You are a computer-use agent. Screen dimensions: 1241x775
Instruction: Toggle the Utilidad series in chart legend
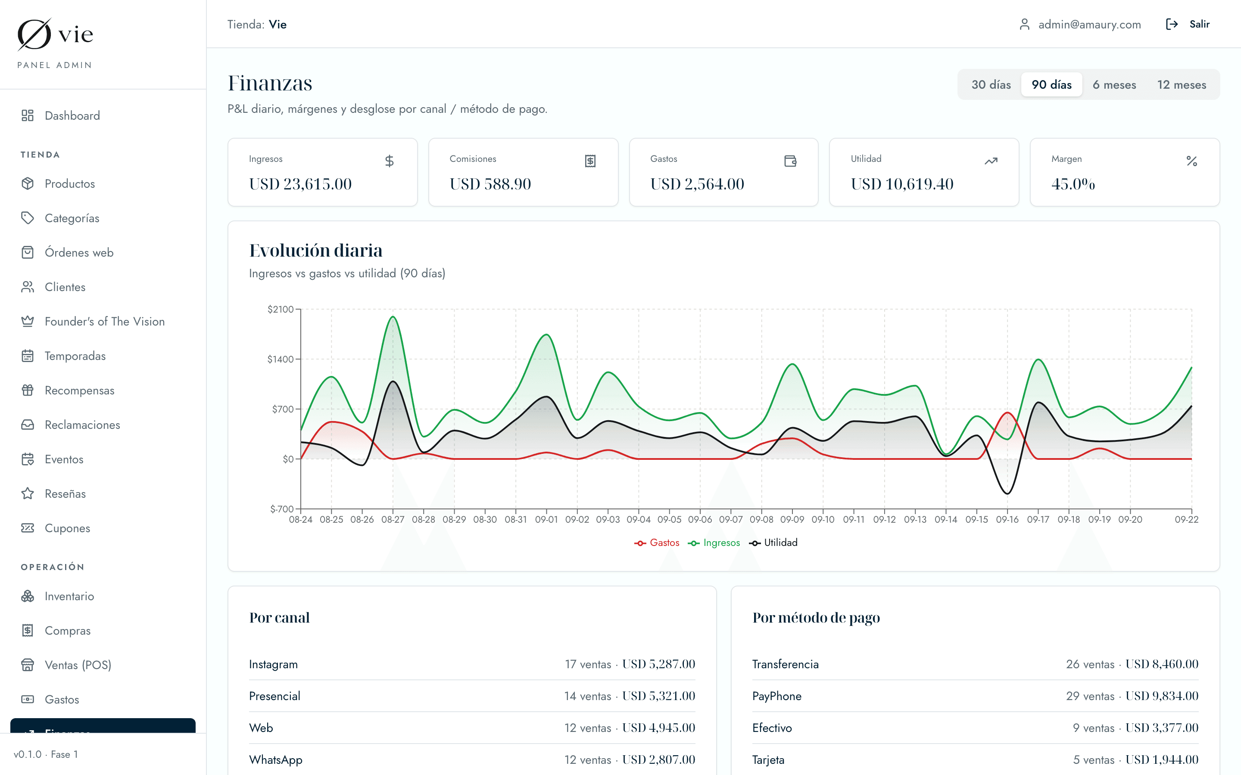773,542
